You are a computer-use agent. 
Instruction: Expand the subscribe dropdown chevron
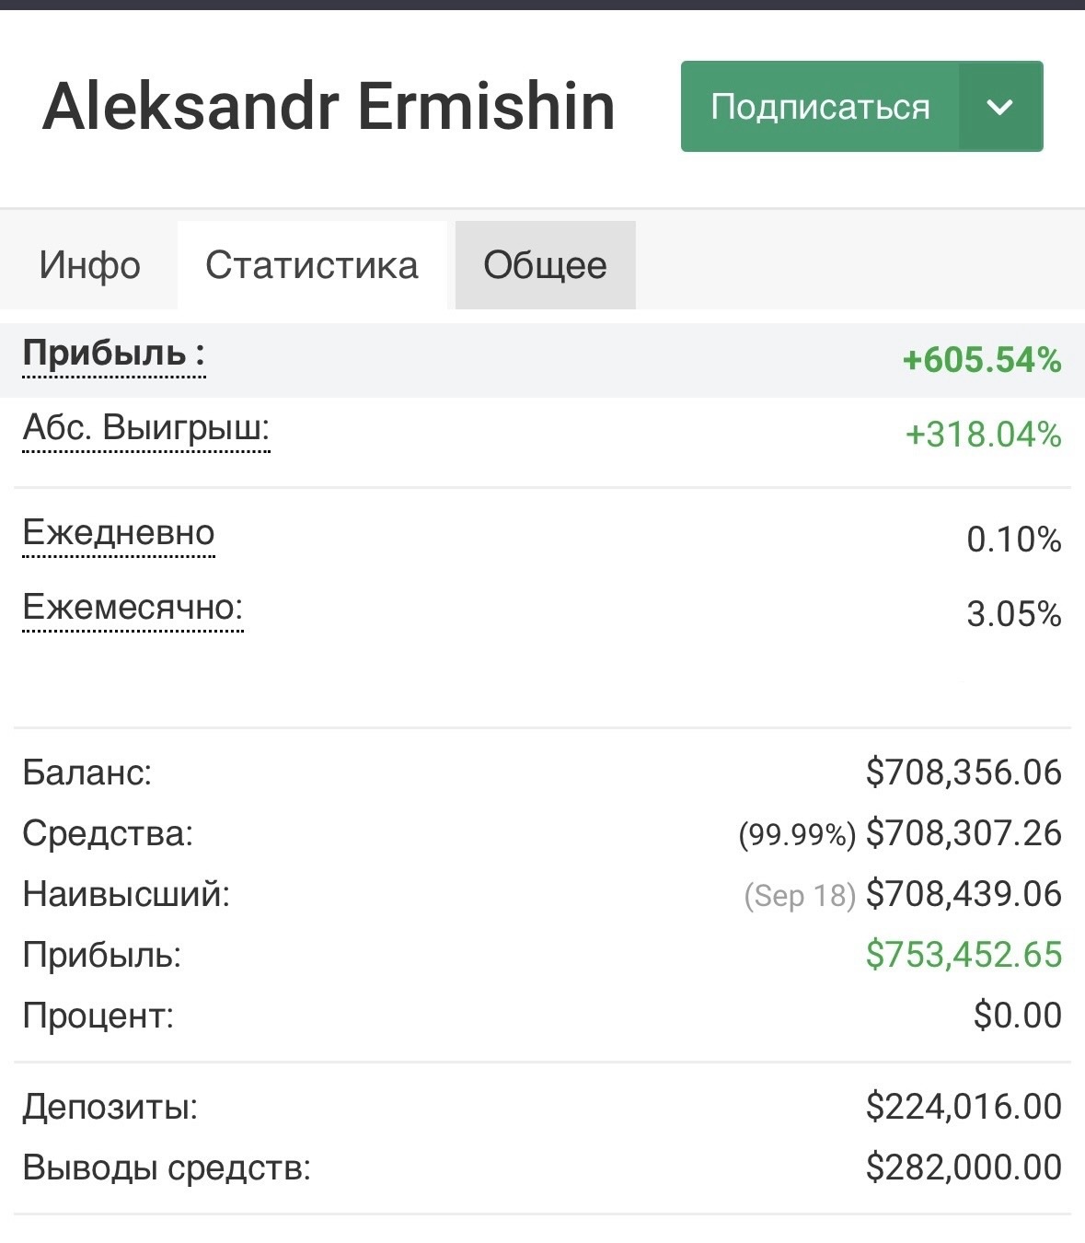[x=999, y=107]
